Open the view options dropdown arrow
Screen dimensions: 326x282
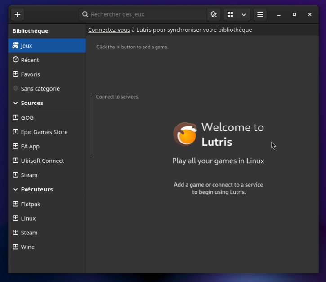pos(244,14)
